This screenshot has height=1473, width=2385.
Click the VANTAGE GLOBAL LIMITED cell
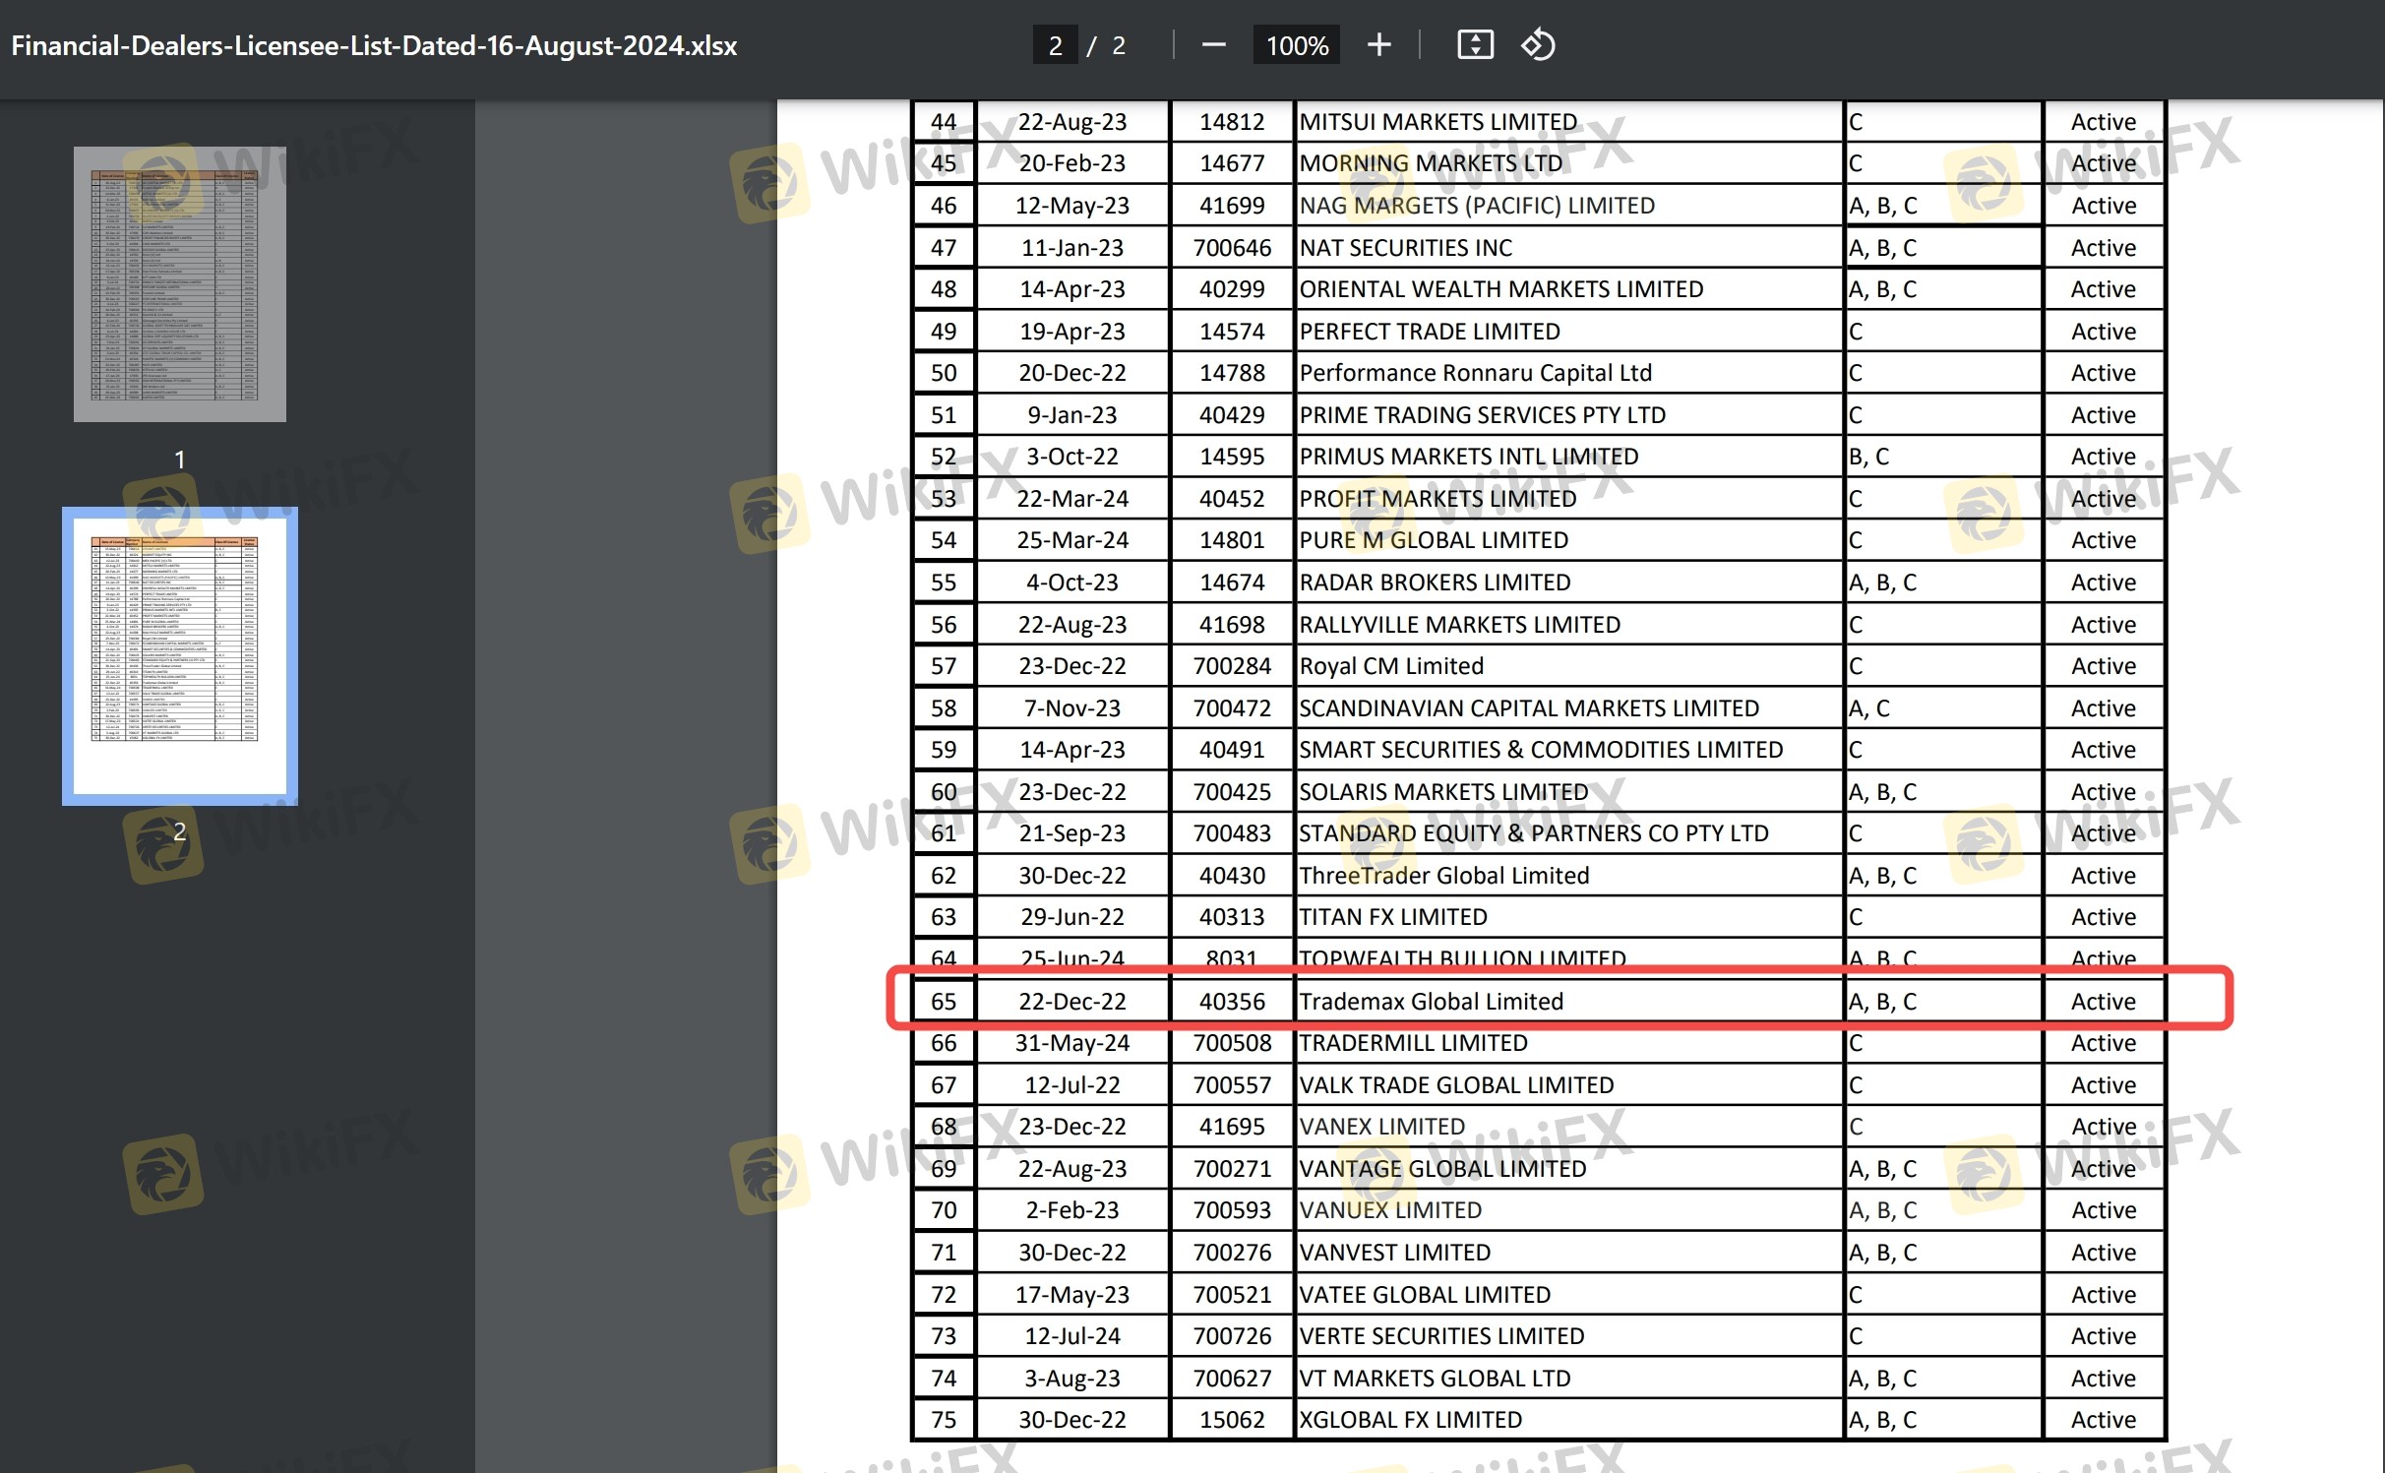pyautogui.click(x=1441, y=1168)
